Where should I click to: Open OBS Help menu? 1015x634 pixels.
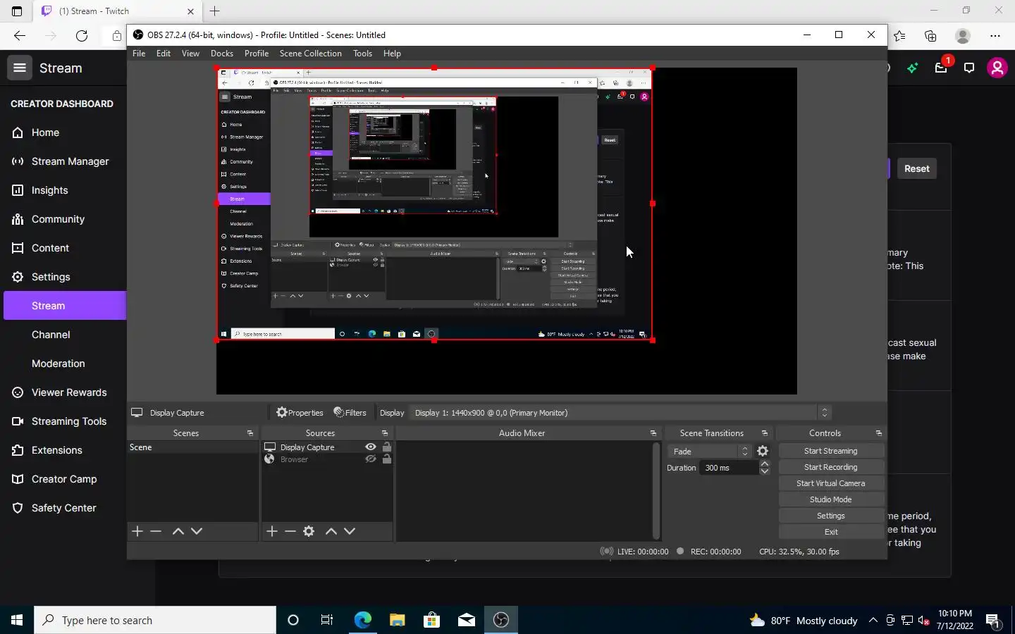click(392, 54)
